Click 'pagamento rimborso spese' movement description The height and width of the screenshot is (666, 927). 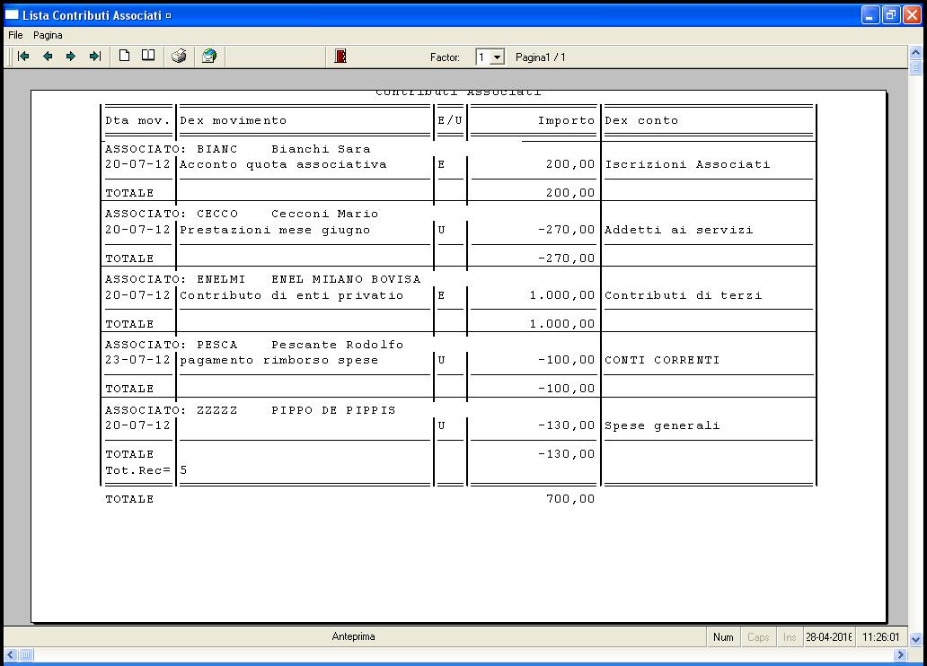279,361
